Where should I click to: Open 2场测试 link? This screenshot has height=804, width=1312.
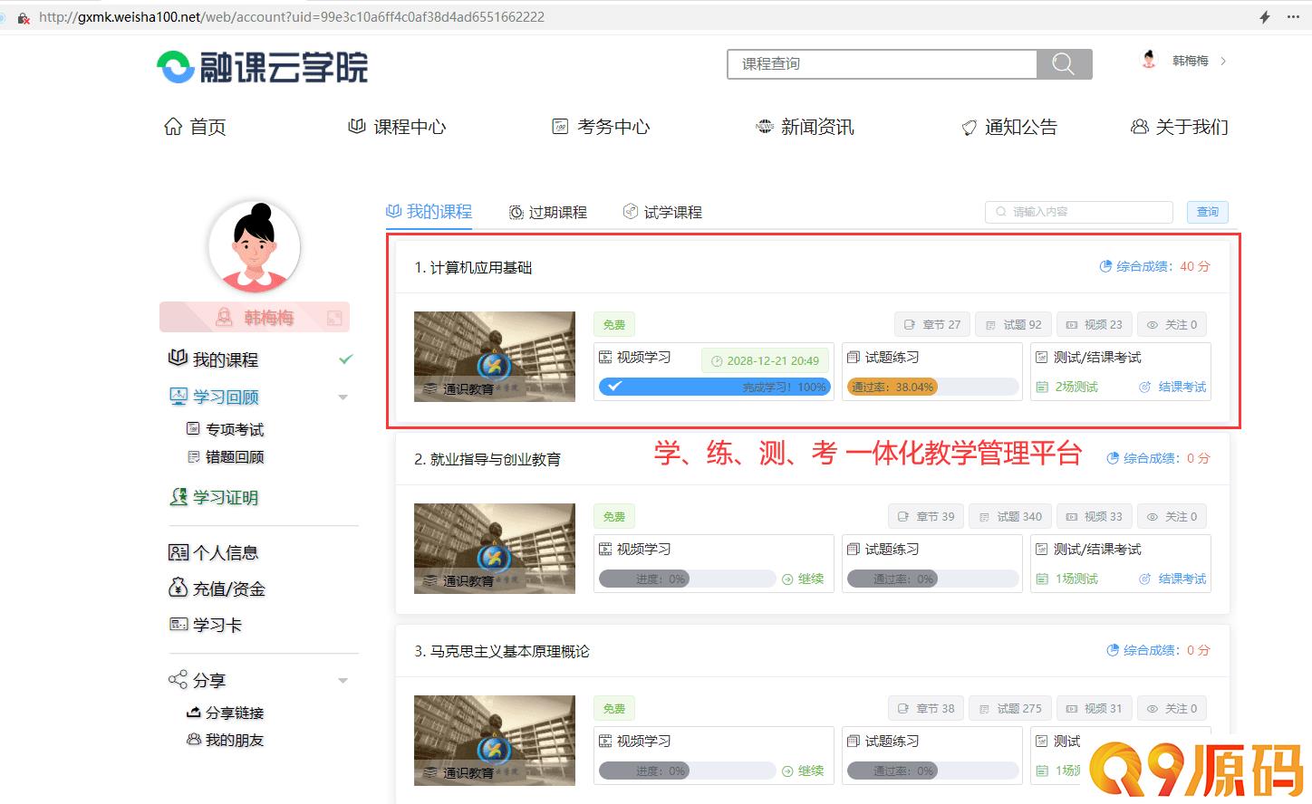[1066, 387]
